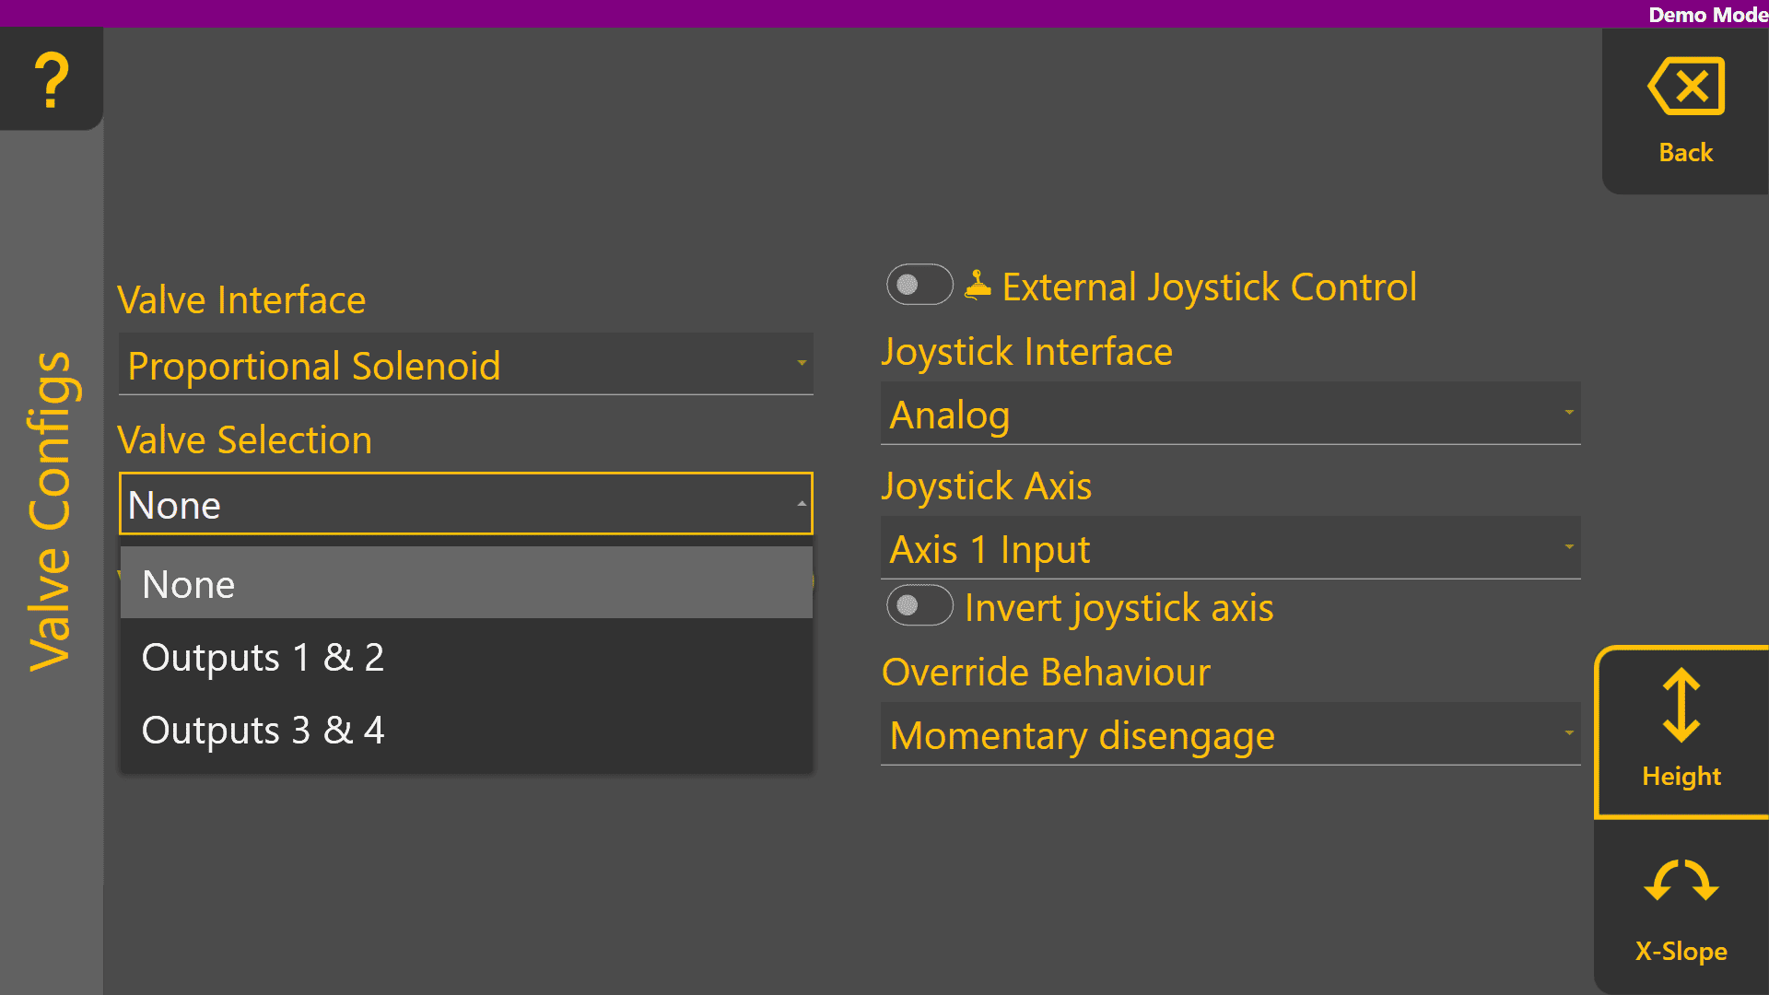Click the joystick icon beside External Joystick Control
The height and width of the screenshot is (995, 1769).
coord(978,286)
